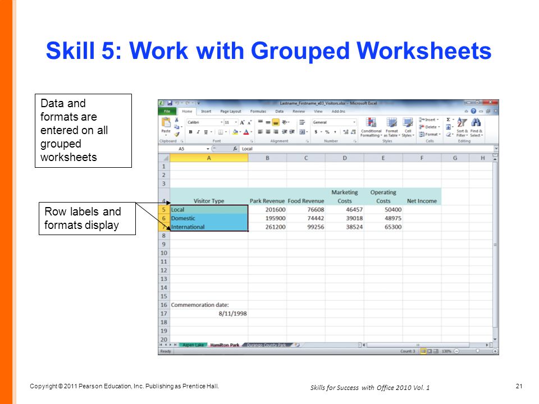Switch to the Aspen Lake sheet tab
This screenshot has width=539, height=404.
[x=193, y=345]
